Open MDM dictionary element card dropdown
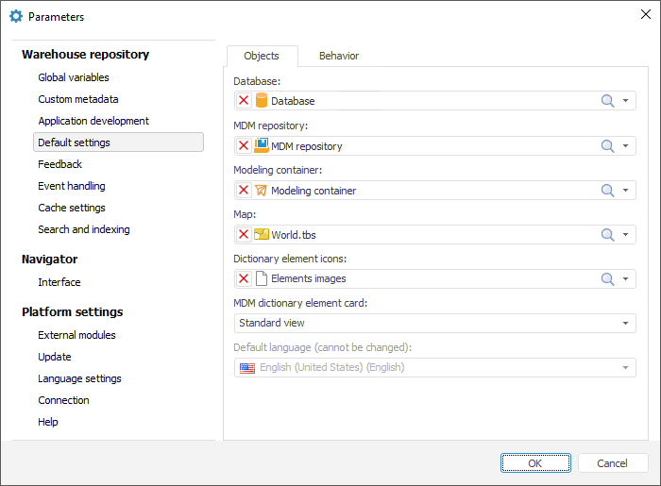 click(625, 324)
